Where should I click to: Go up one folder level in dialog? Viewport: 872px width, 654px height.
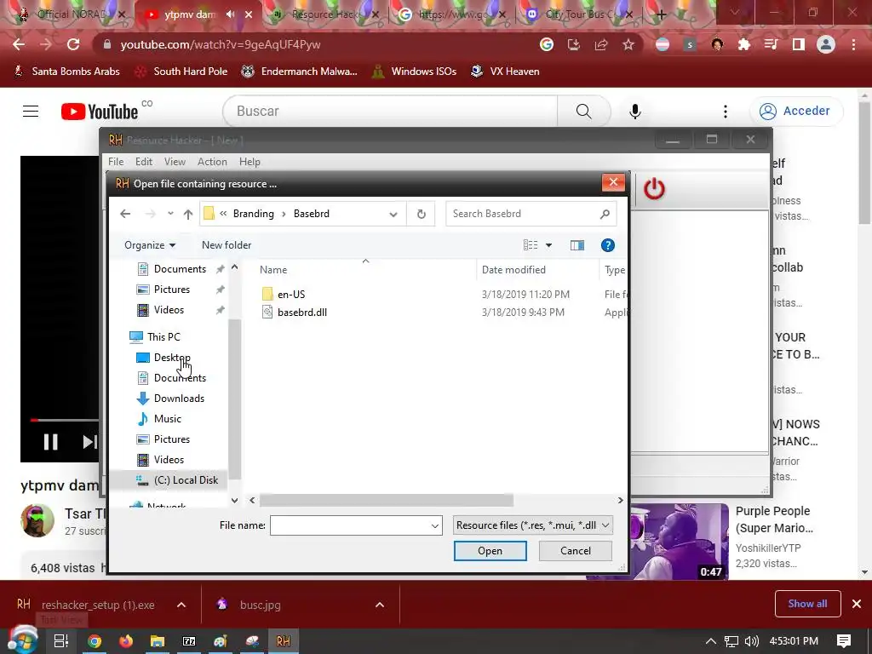click(188, 214)
